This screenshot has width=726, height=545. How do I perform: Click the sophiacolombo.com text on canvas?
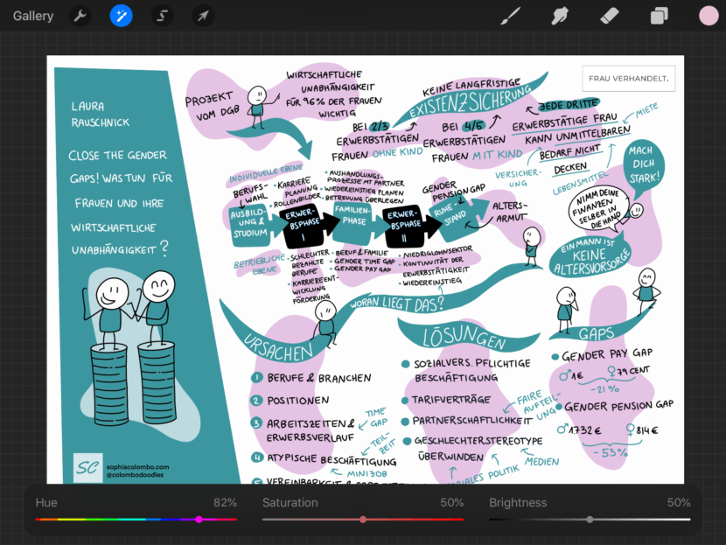tap(136, 467)
